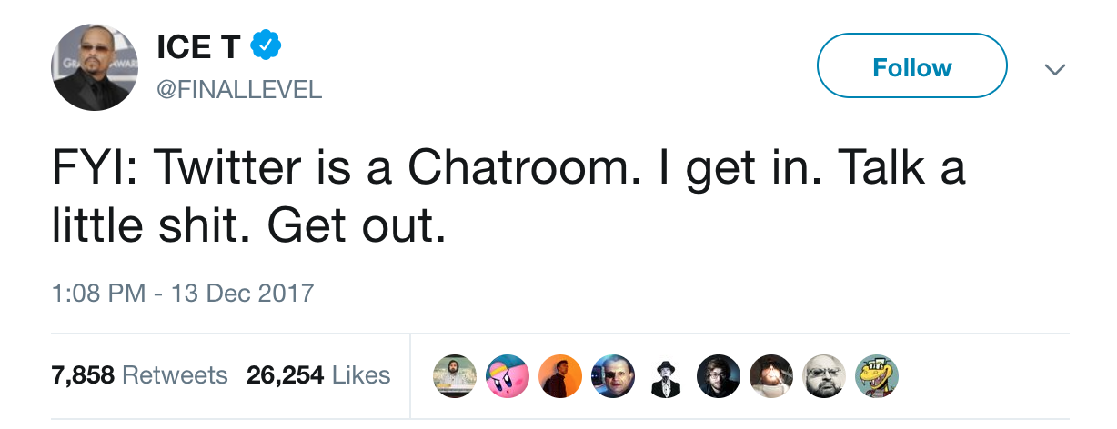Screen dimensions: 1117x429
Task: Expand the tweet options chevron menu
Action: tap(1055, 69)
